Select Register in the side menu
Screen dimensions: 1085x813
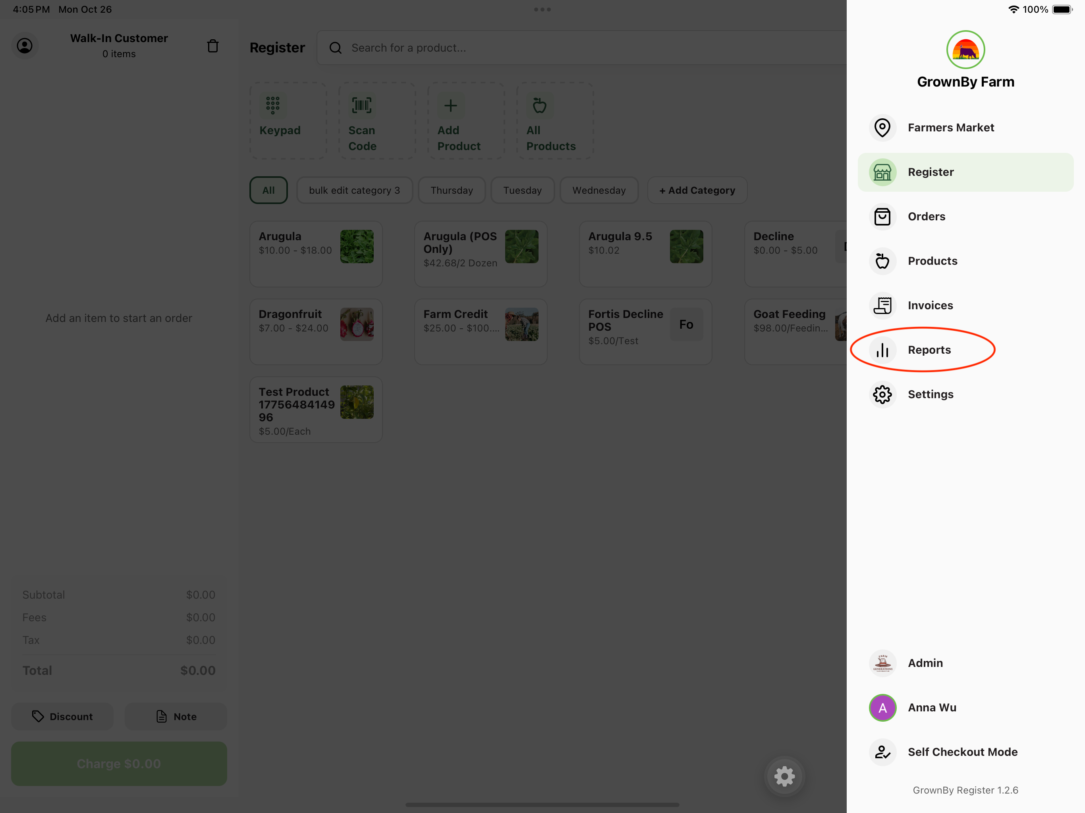965,172
